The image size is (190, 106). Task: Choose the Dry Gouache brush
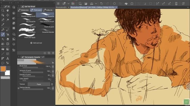coord(27,20)
